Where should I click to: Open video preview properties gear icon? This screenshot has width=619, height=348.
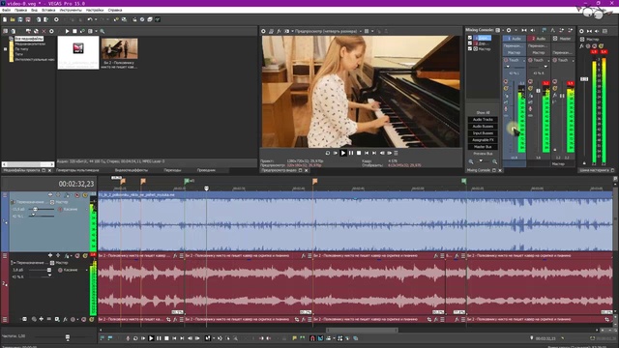(264, 31)
